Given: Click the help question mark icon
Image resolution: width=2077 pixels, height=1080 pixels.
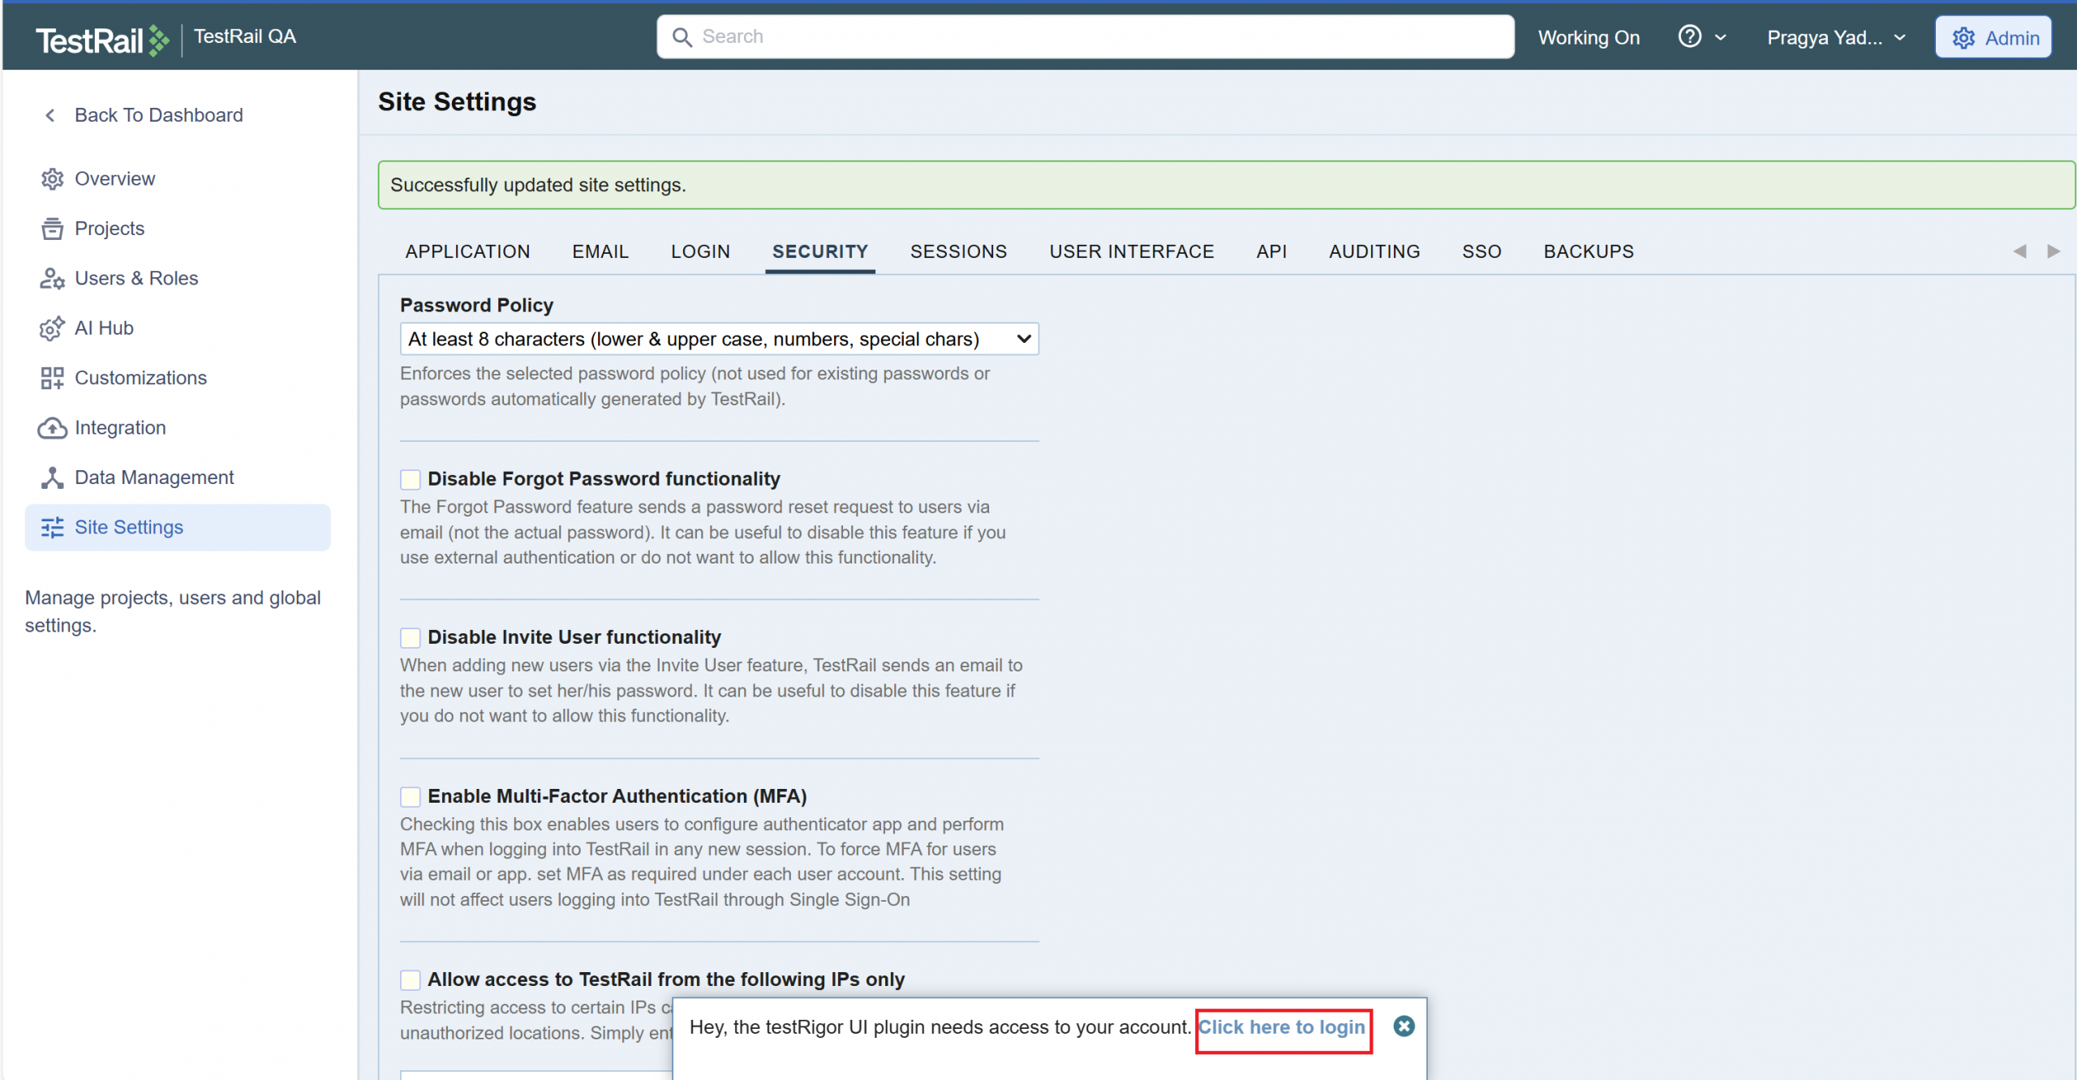Looking at the screenshot, I should (1689, 37).
